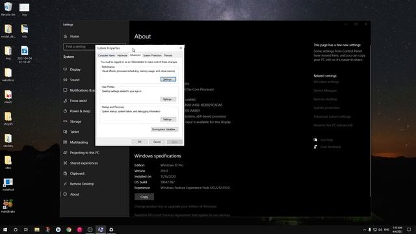Open Task View from the taskbar

click(x=26, y=229)
